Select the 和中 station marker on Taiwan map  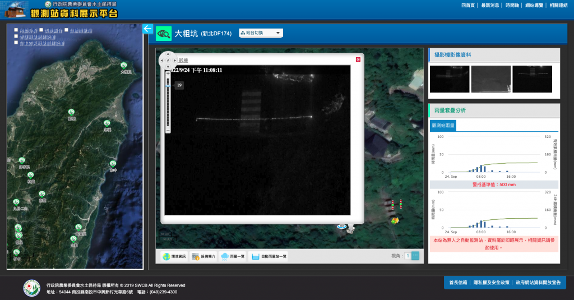[113, 164]
